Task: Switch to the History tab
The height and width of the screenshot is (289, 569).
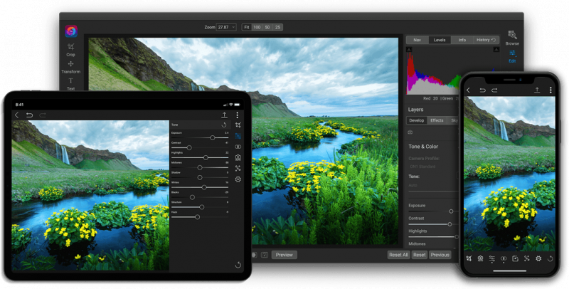Action: tap(486, 40)
